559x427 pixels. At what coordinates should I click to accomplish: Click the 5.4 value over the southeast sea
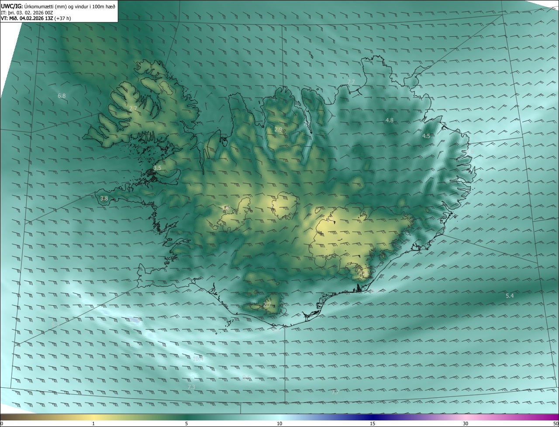click(x=510, y=296)
